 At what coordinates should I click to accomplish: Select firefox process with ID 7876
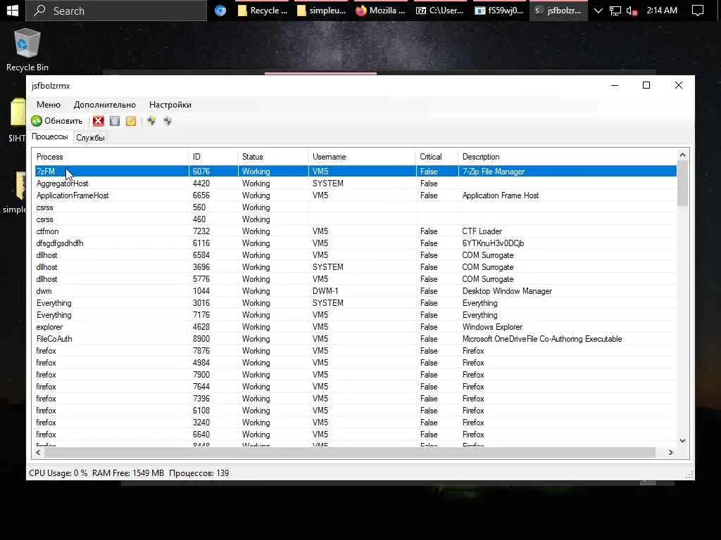click(356, 350)
